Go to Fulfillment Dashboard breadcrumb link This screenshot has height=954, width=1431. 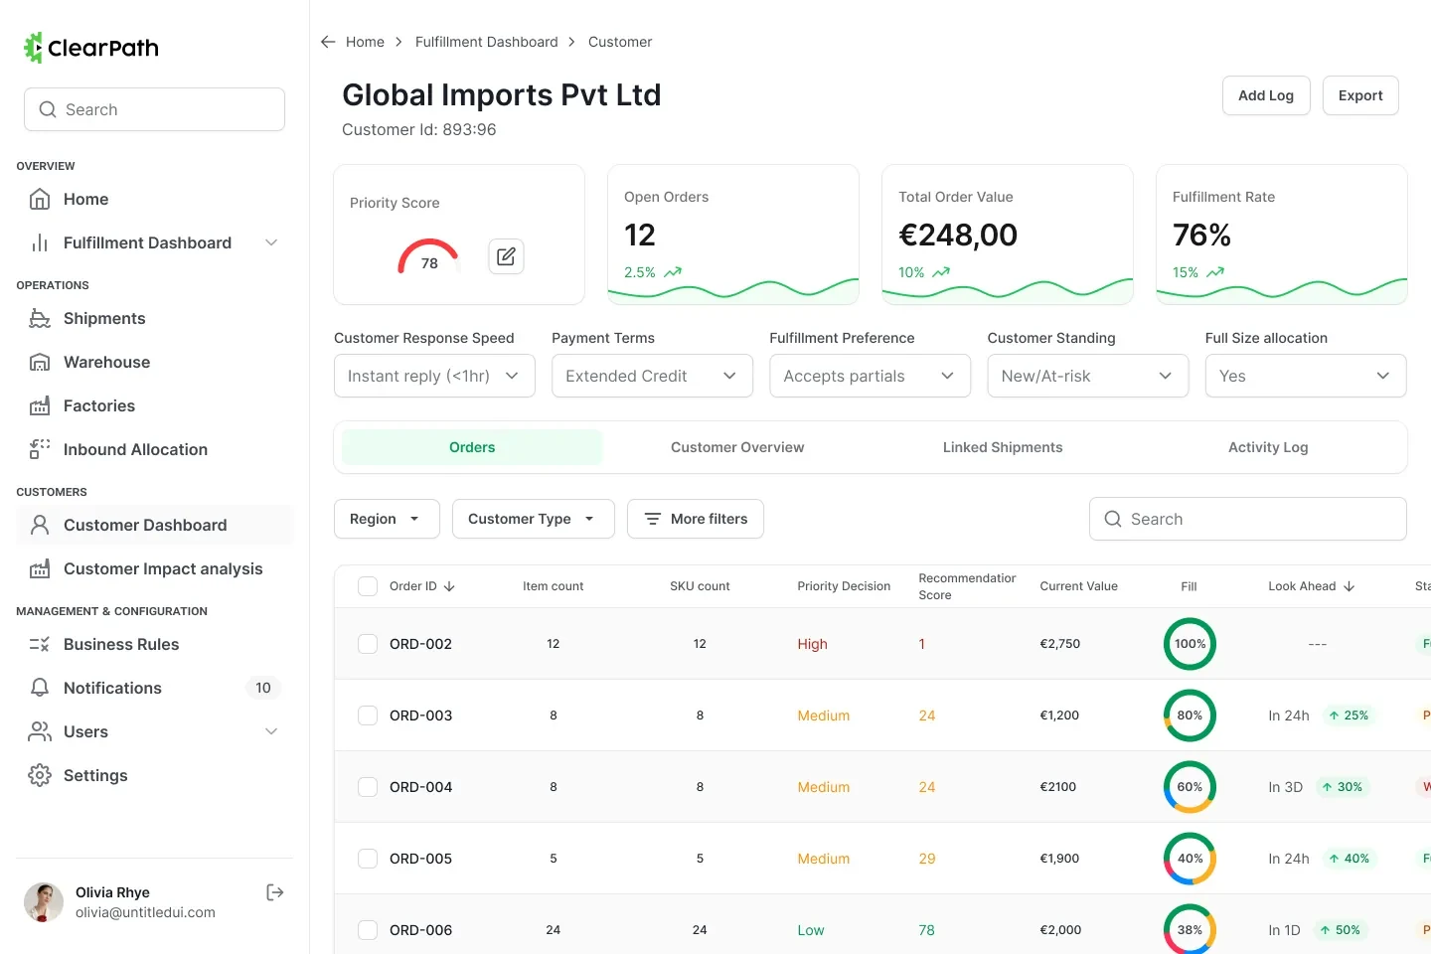point(487,42)
